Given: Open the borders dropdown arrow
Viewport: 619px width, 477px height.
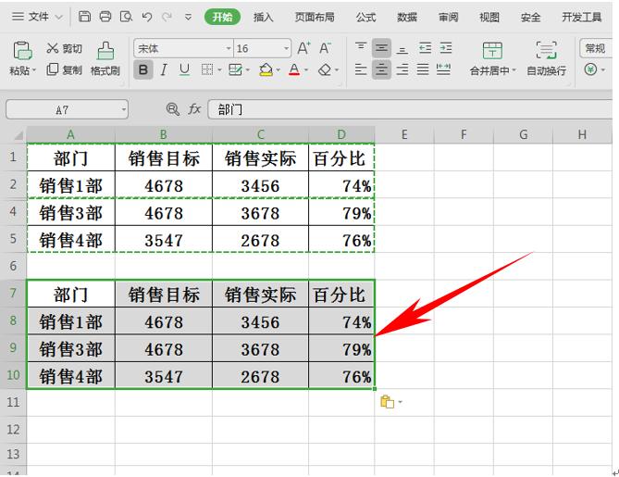Looking at the screenshot, I should coord(219,70).
